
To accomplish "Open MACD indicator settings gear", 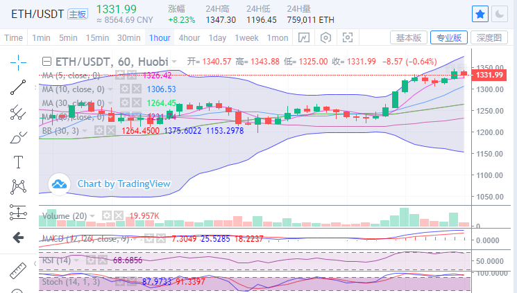I will [149, 238].
